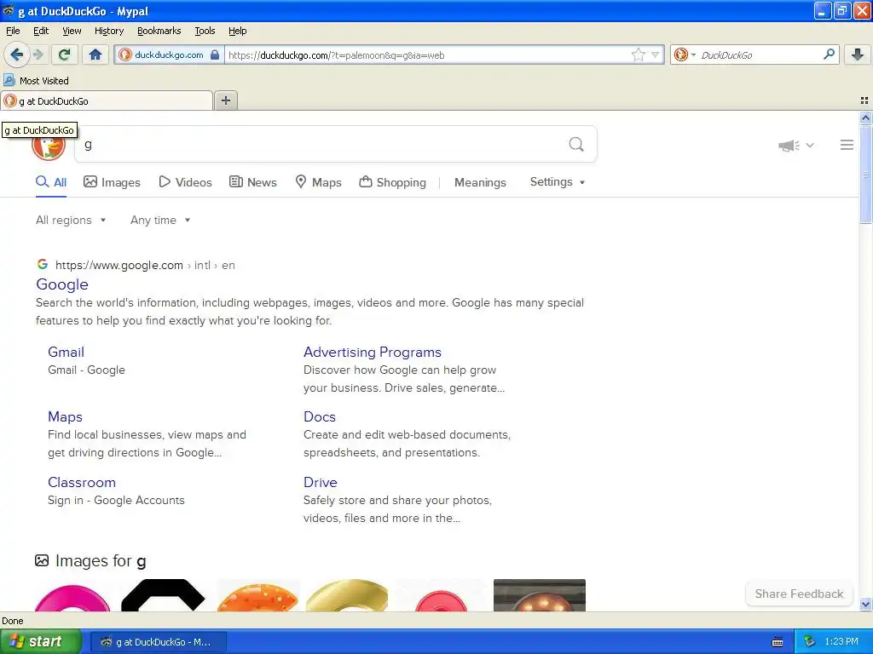Viewport: 873px width, 654px height.
Task: Open the File menu
Action: [13, 31]
